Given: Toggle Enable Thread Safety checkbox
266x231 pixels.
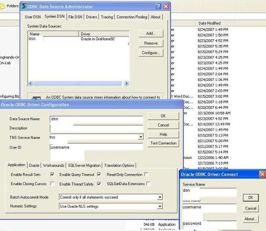Looking at the screenshot, I should [x=99, y=184].
